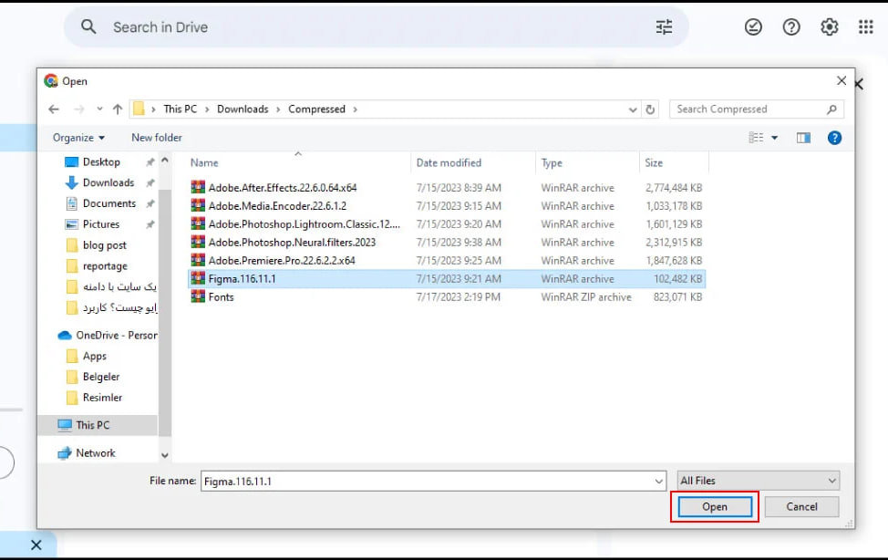
Task: Click the New folder toolbar button
Action: [x=157, y=138]
